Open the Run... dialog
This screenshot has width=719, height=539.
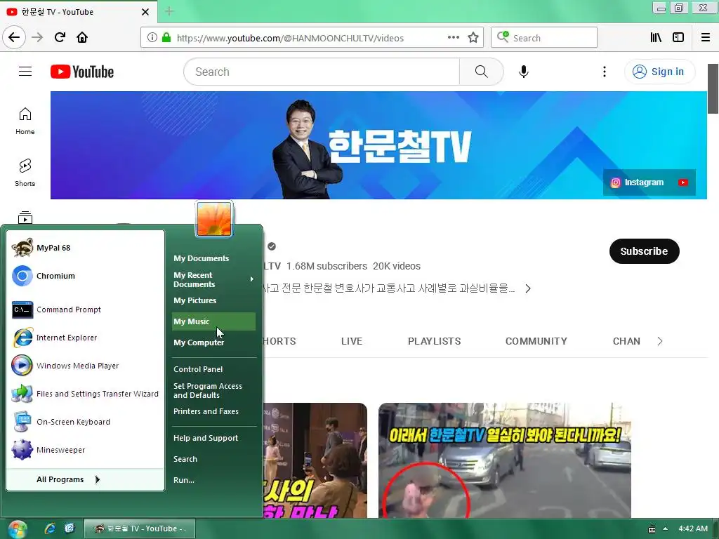pos(213,480)
